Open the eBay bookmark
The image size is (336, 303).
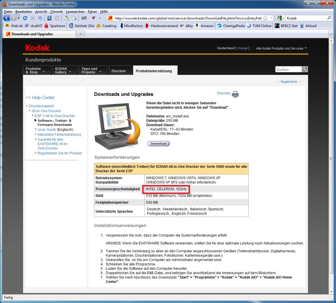tap(186, 26)
